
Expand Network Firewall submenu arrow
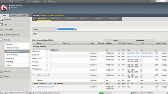29,51
